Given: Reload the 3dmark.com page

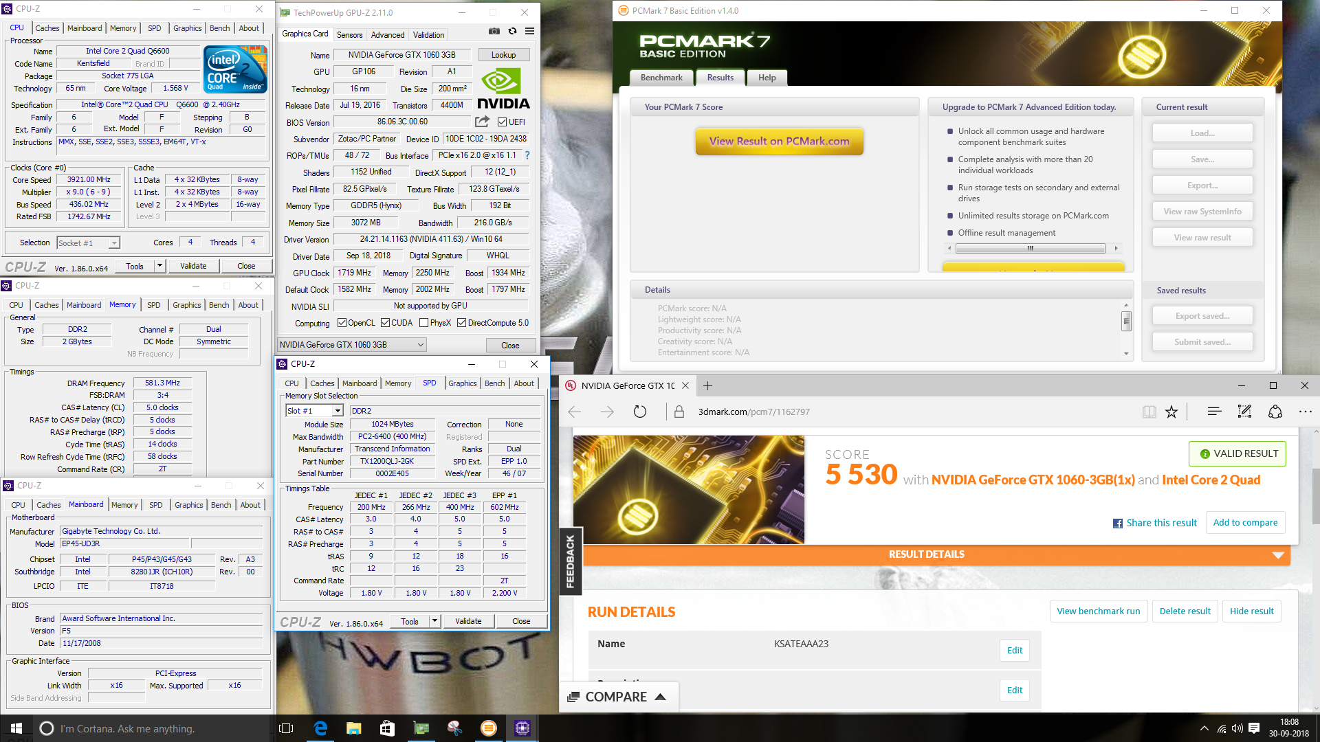Looking at the screenshot, I should click(639, 412).
